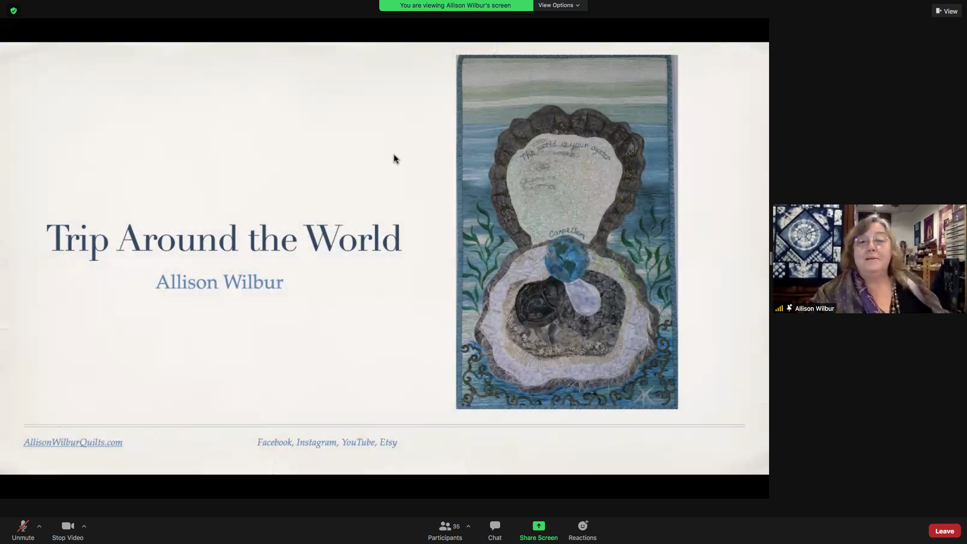Viewport: 967px width, 544px height.
Task: Click the oyster quilt image on slide
Action: click(567, 232)
